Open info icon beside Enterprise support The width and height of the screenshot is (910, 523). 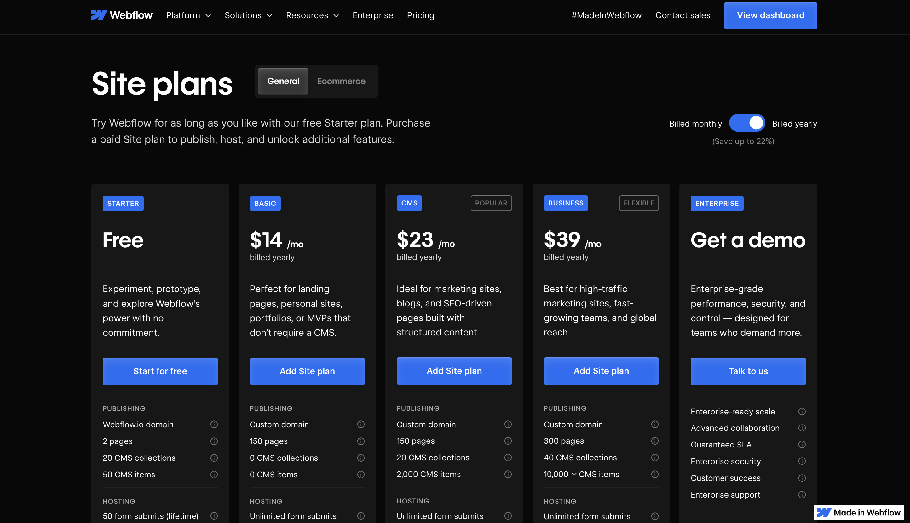802,495
